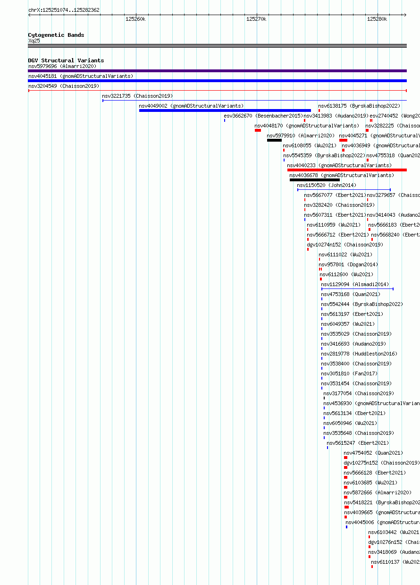Image resolution: width=420 pixels, height=585 pixels.
Task: Click the nsv5979696 (Almarri2020) variant label
Action: tap(62, 66)
